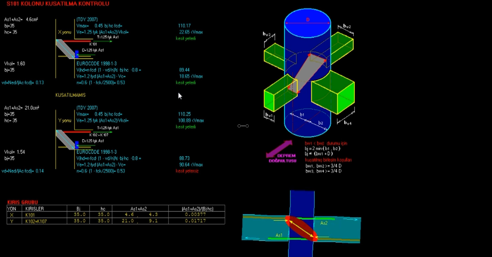Click the '4.3' cell in the K101 row
This screenshot has width=492, height=257.
154,215
